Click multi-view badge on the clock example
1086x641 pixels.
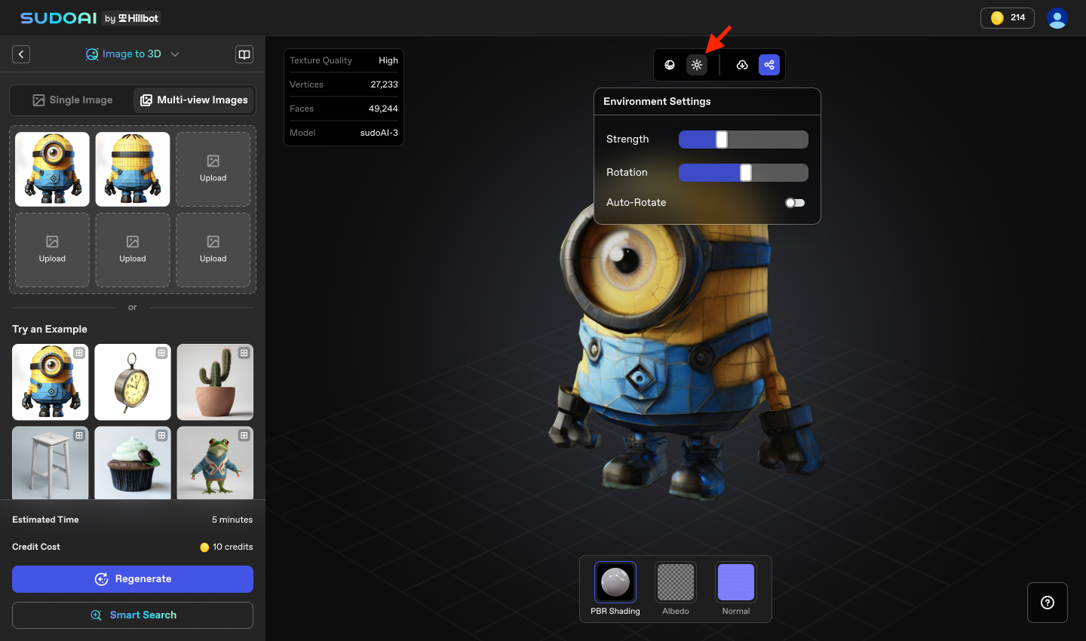coord(161,353)
